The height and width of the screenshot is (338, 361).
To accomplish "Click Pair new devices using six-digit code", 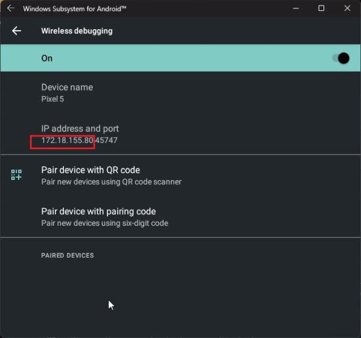I will point(105,223).
